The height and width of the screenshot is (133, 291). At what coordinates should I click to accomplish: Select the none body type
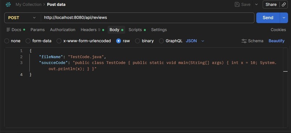pyautogui.click(x=7, y=41)
